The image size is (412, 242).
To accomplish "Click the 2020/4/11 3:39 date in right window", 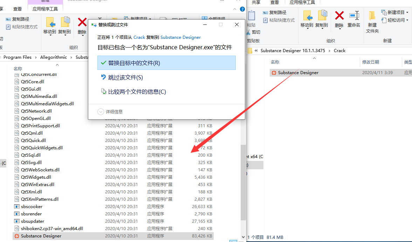I will point(377,73).
